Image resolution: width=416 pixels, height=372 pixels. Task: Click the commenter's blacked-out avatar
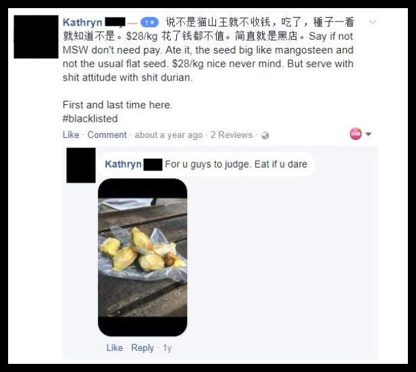coord(81,165)
